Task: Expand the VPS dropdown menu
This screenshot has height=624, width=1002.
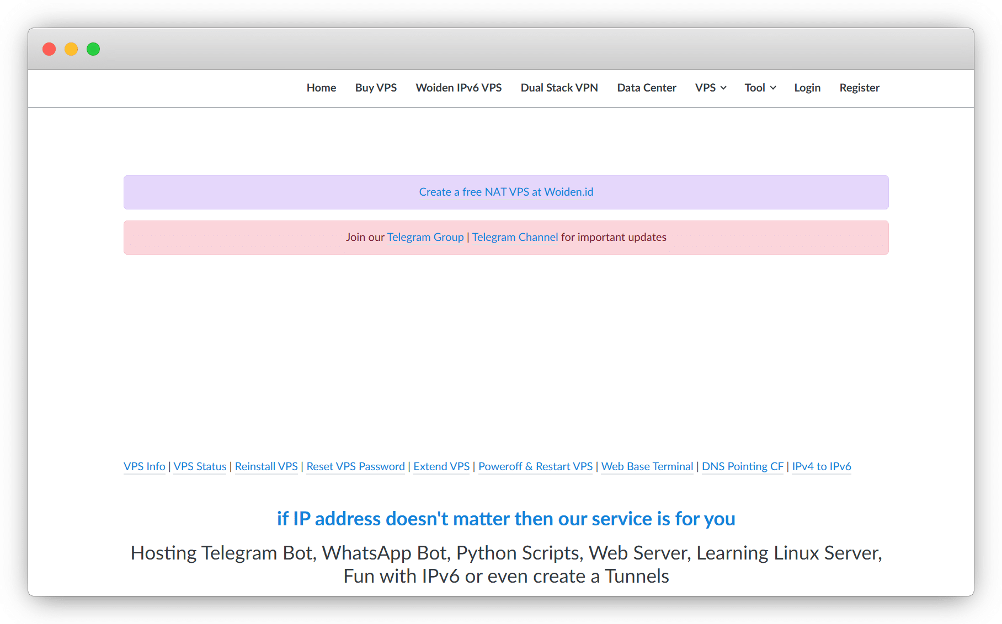Action: tap(710, 88)
